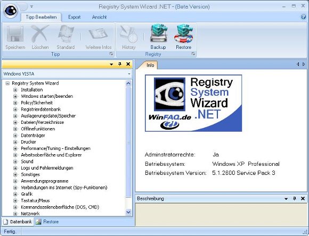Viewport: 309px width, 236px height.
Task: Open Tipp group dialog launcher
Action: click(111, 54)
